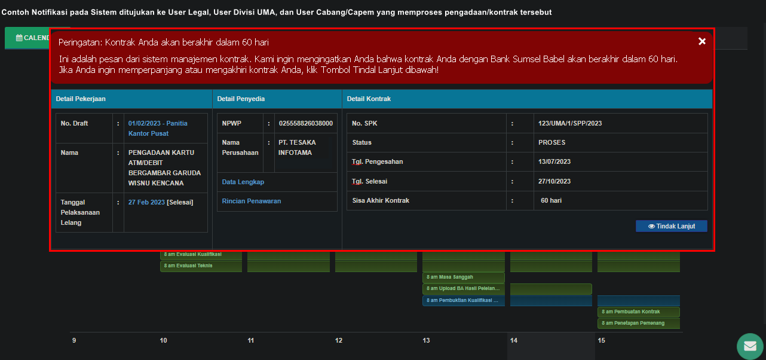
Task: Select the Masa Sanggah calendar event
Action: 463,277
